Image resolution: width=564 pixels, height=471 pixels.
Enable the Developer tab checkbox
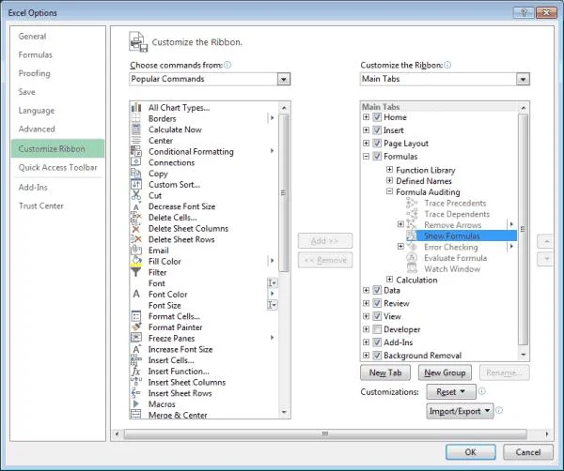point(377,329)
